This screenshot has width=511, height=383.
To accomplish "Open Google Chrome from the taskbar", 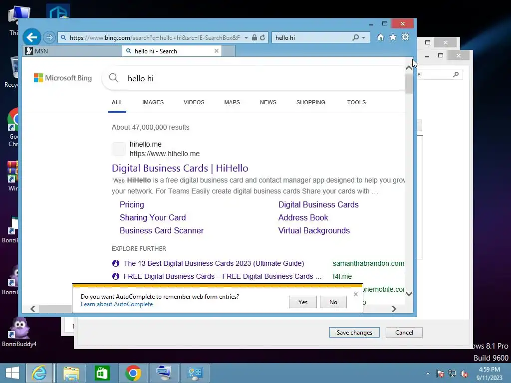I will coord(133,373).
